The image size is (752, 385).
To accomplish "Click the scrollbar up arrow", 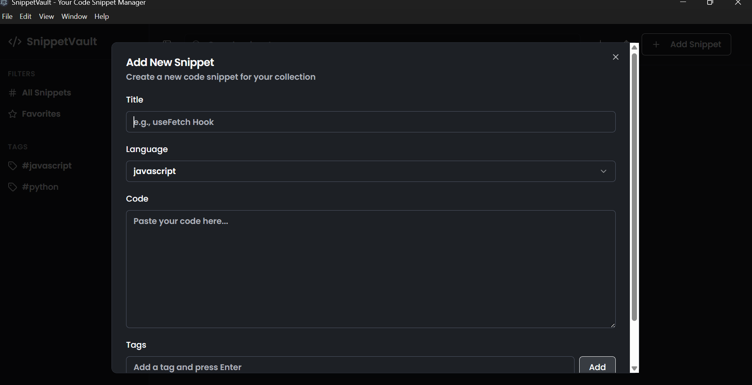I will 634,47.
